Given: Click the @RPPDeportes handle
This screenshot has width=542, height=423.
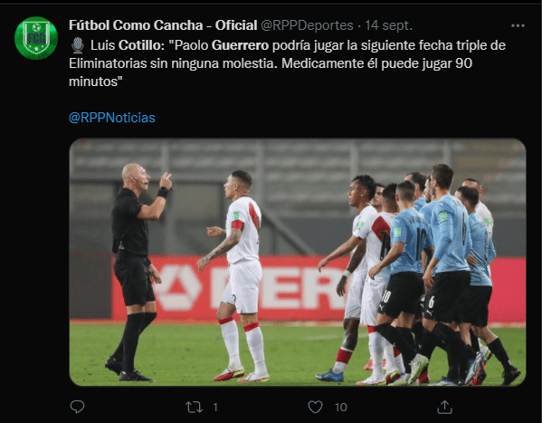Looking at the screenshot, I should pos(307,25).
